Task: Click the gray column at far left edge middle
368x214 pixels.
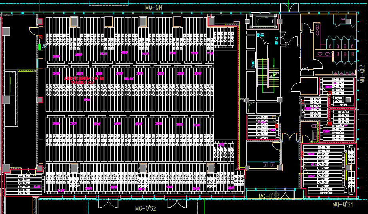Action: click(6, 99)
